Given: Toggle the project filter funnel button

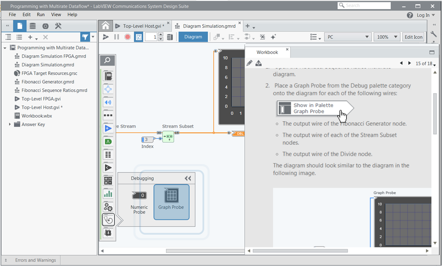Looking at the screenshot, I should coord(85,37).
